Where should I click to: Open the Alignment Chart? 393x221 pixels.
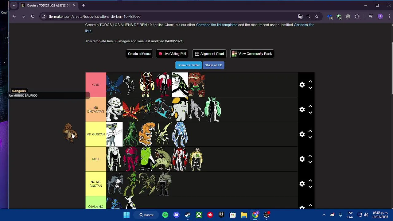pos(209,54)
